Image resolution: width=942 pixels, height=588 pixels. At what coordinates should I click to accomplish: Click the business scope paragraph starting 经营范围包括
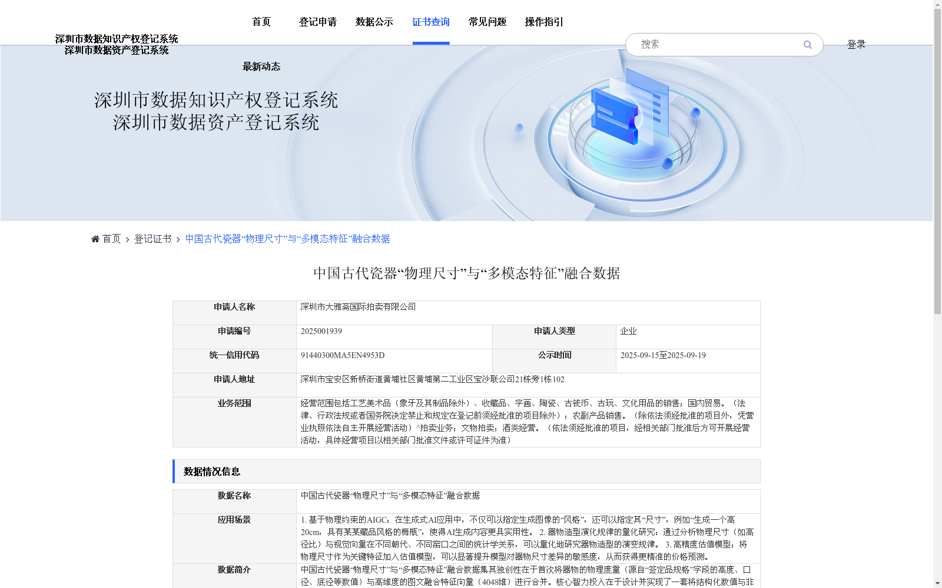pyautogui.click(x=527, y=422)
